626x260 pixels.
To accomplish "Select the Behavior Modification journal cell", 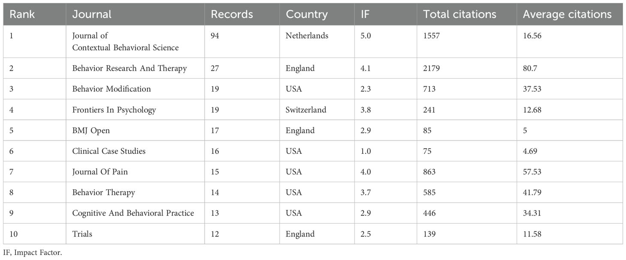I will coord(111,89).
